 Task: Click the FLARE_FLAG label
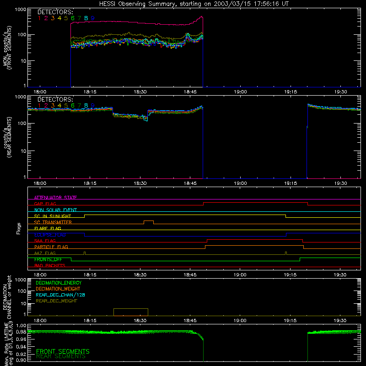point(48,228)
